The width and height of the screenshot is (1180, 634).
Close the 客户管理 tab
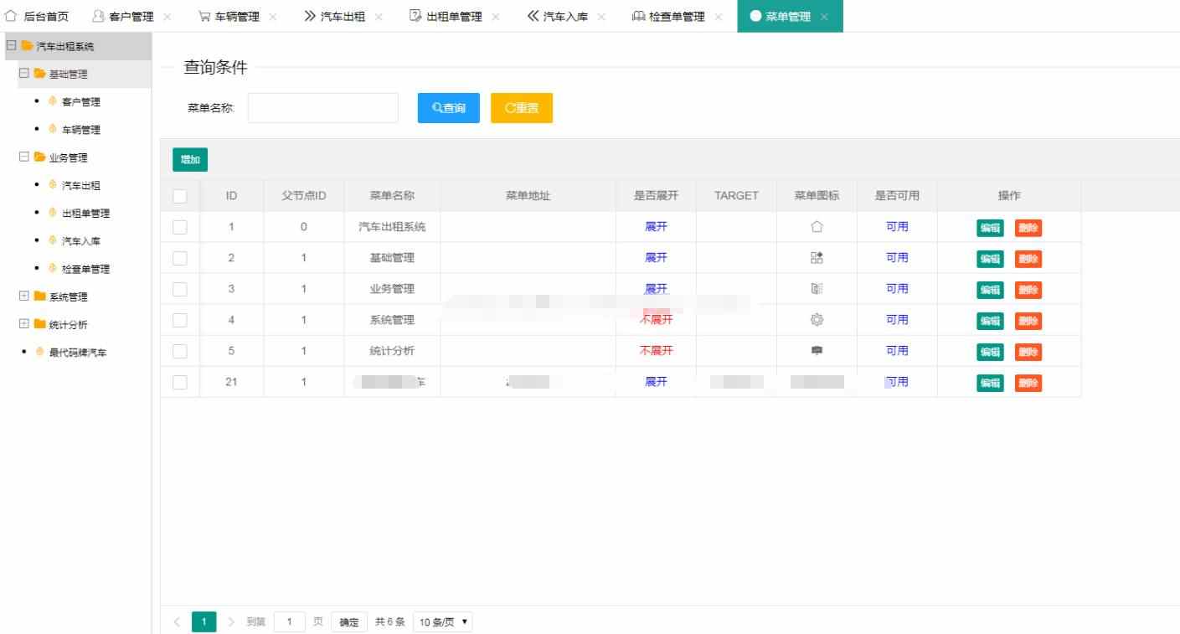167,17
